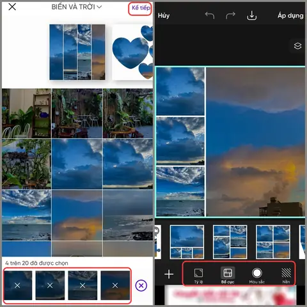The height and width of the screenshot is (307, 307).
Task: Open the Bố cục layout tab
Action: click(x=228, y=276)
